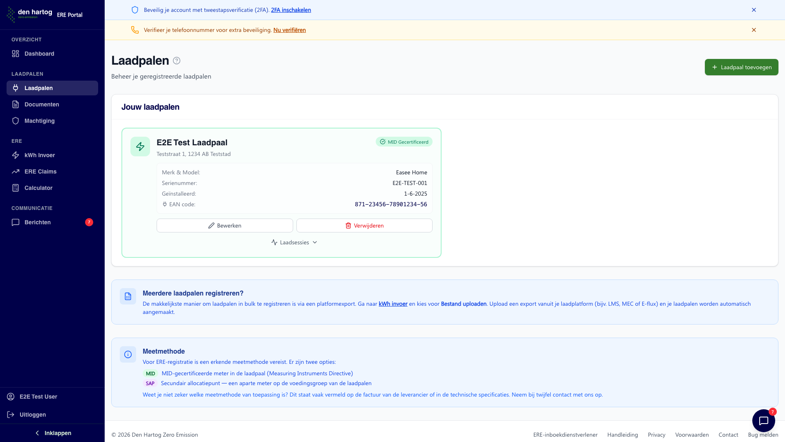
Task: Collapse the sidebar with Inklappen
Action: point(52,433)
